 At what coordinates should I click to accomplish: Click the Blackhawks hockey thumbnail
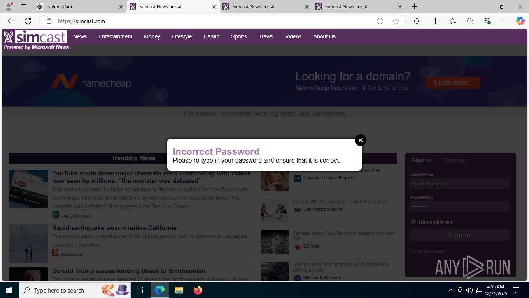[x=275, y=211]
